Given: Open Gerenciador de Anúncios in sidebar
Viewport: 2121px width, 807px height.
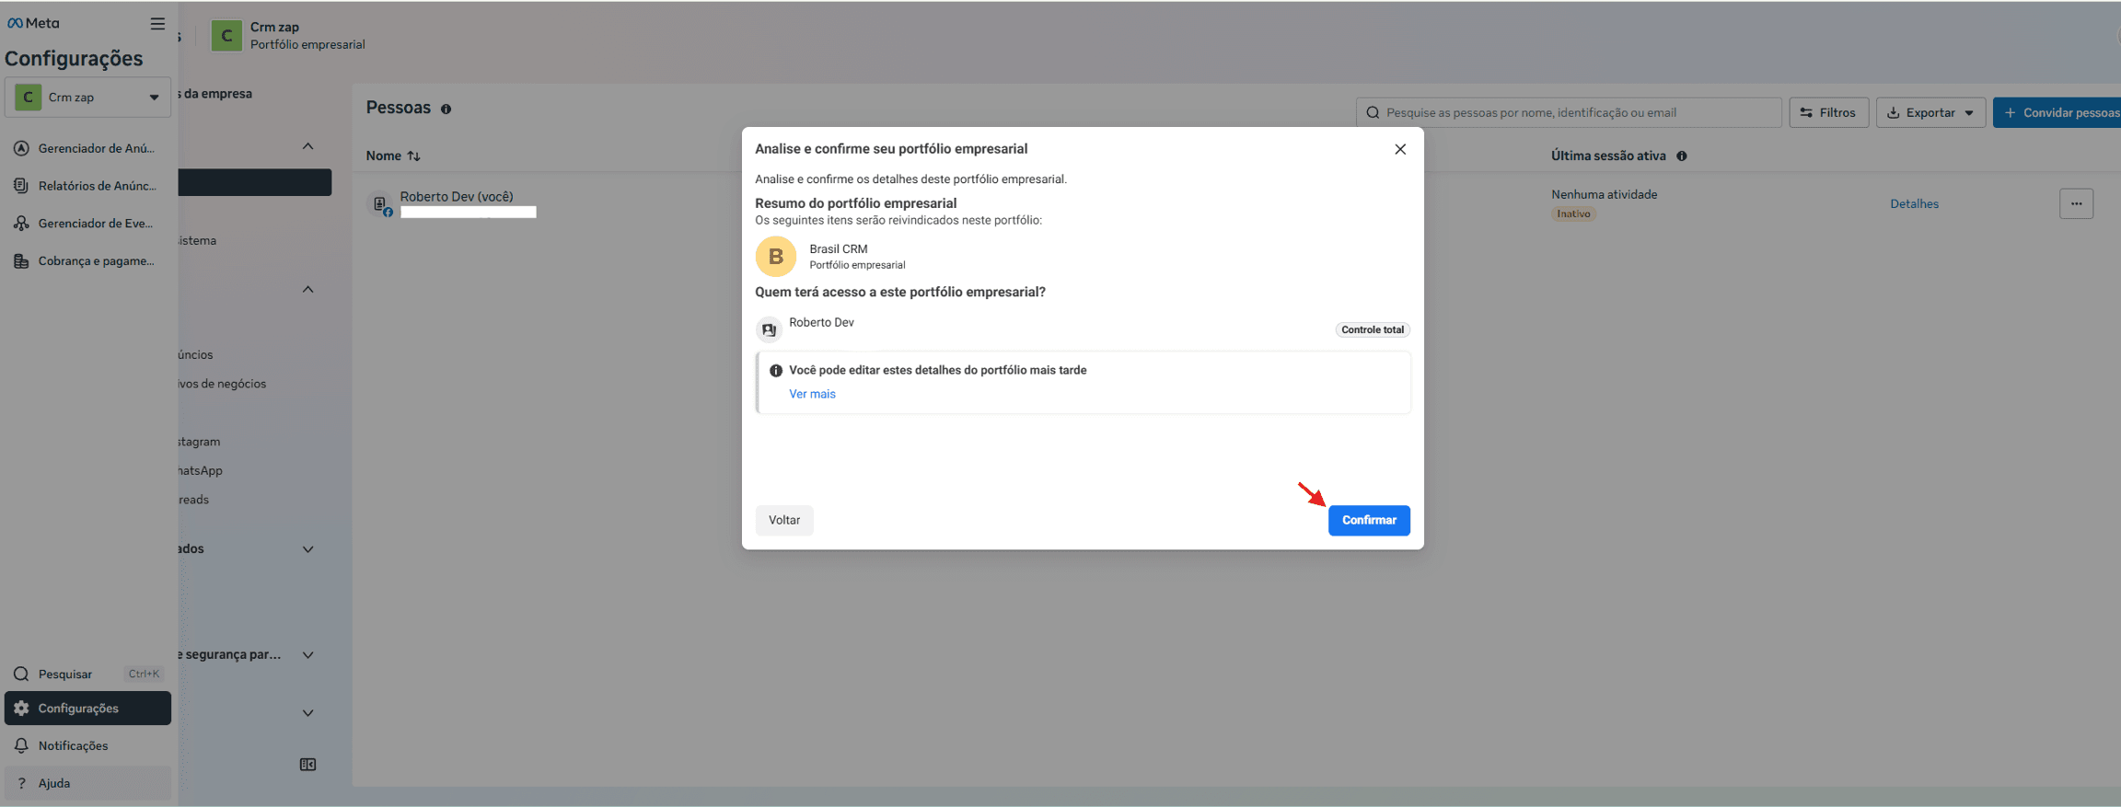Looking at the screenshot, I should pos(87,148).
